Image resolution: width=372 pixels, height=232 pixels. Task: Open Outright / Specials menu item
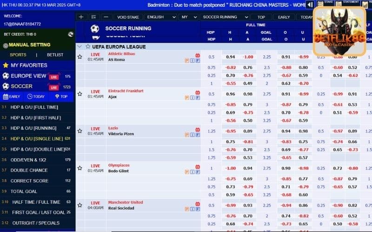click(x=38, y=223)
